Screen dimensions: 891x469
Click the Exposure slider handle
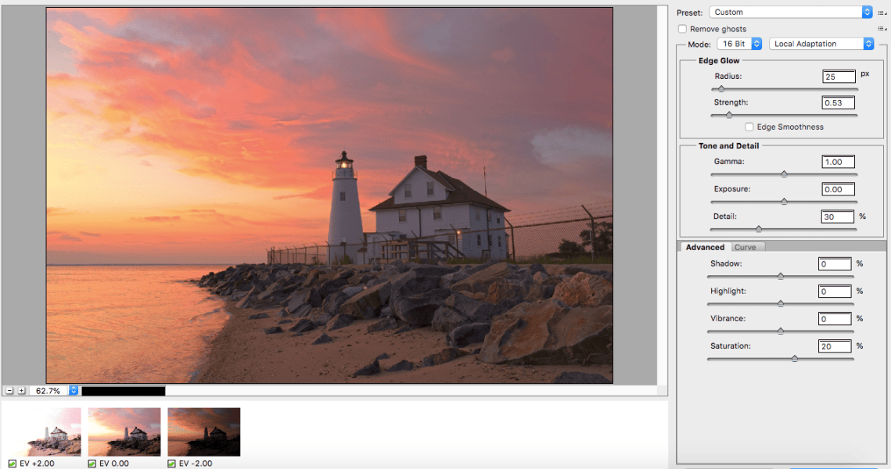pos(784,202)
